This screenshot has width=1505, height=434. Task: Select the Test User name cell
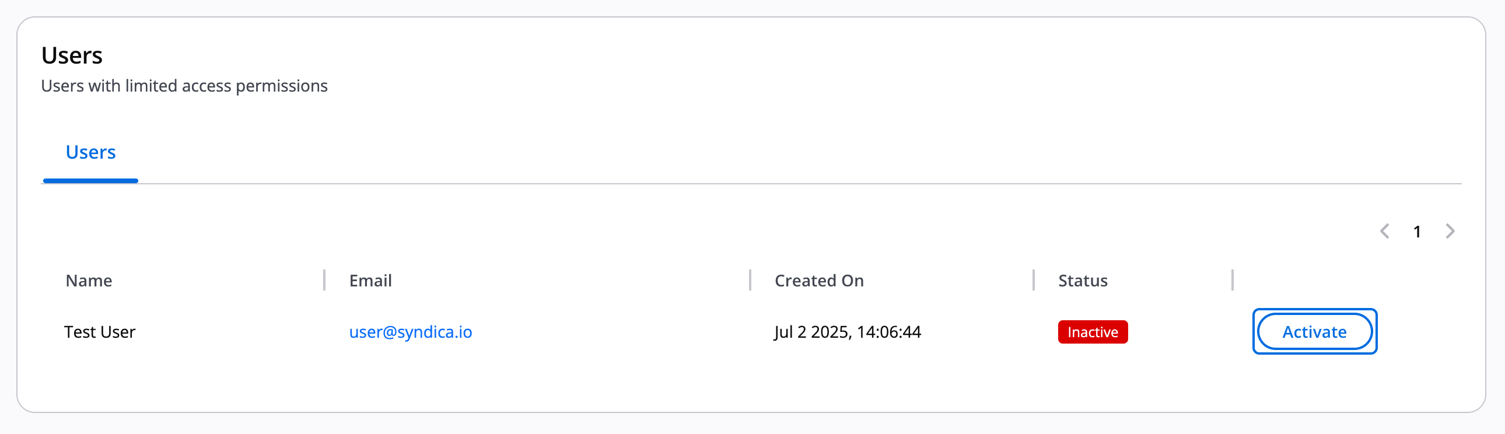100,332
